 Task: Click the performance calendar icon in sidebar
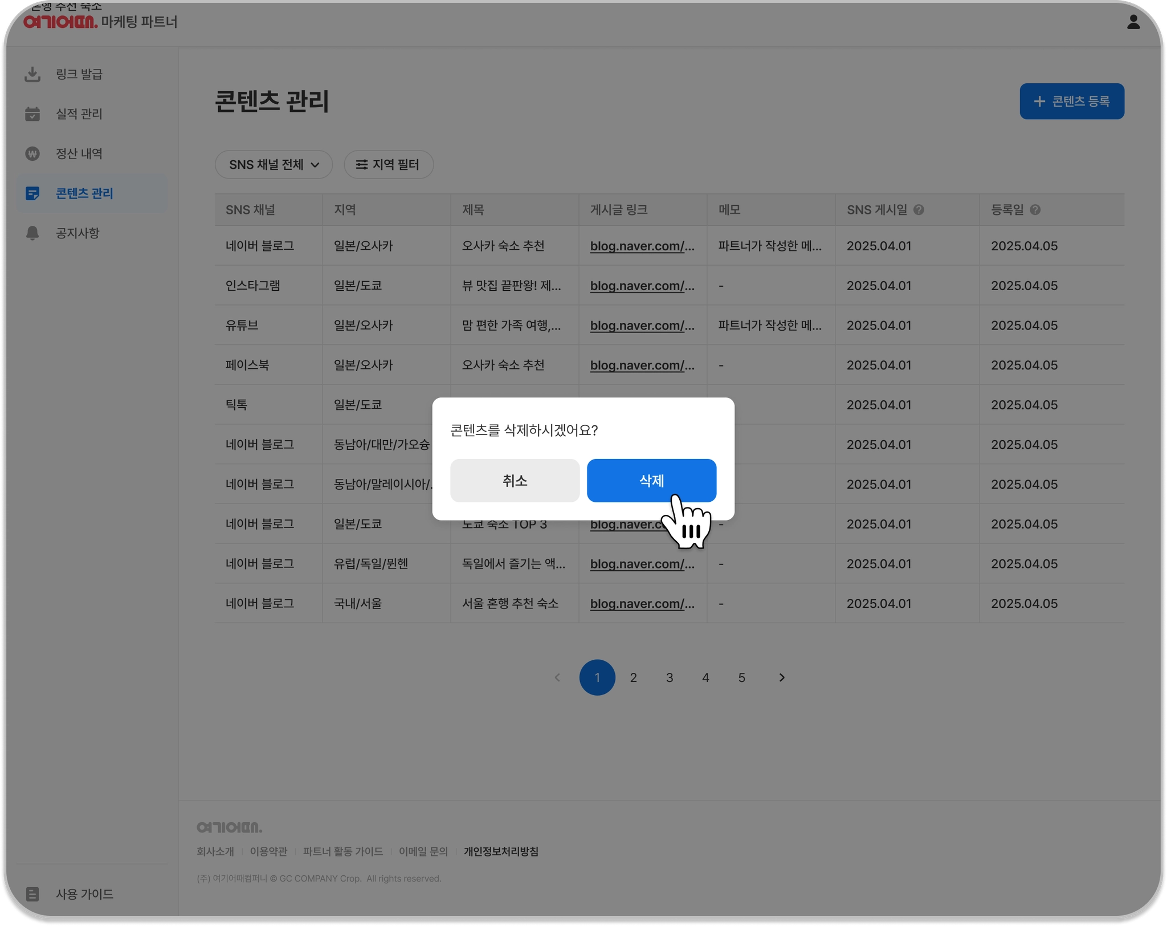32,114
